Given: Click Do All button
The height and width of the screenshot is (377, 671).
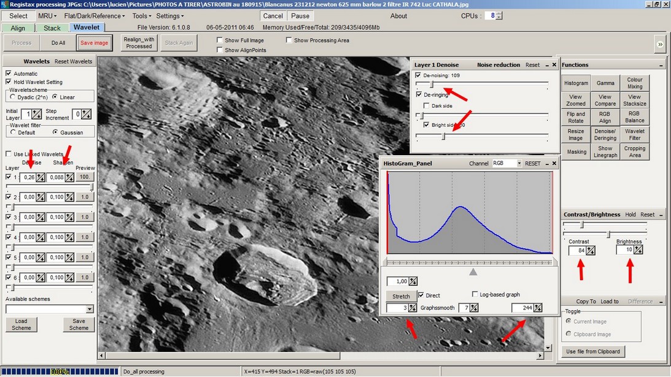Looking at the screenshot, I should coord(58,43).
